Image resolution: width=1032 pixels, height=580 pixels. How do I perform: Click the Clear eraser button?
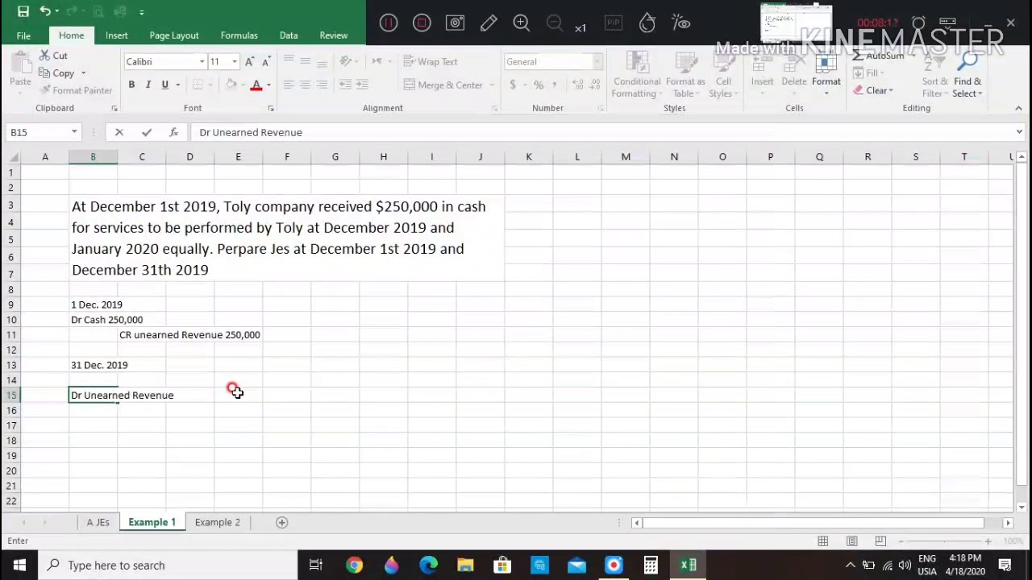[872, 90]
